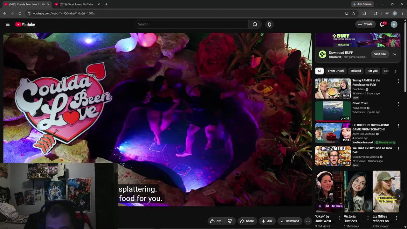Image resolution: width=407 pixels, height=229 pixels.
Task: Show next filter chips arrow
Action: (x=395, y=71)
